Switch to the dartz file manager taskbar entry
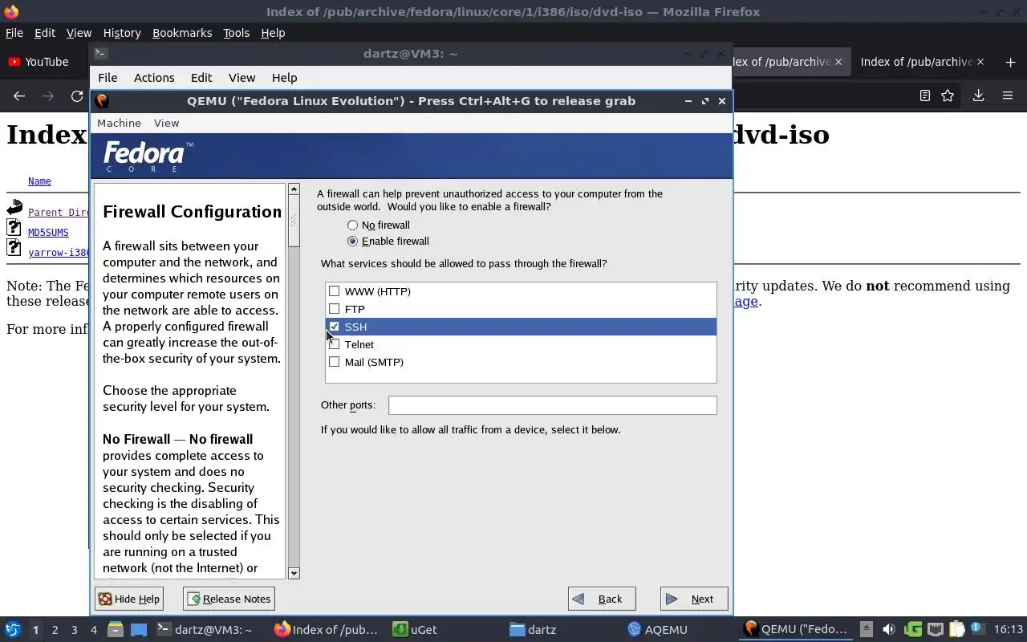The image size is (1027, 642). [534, 629]
